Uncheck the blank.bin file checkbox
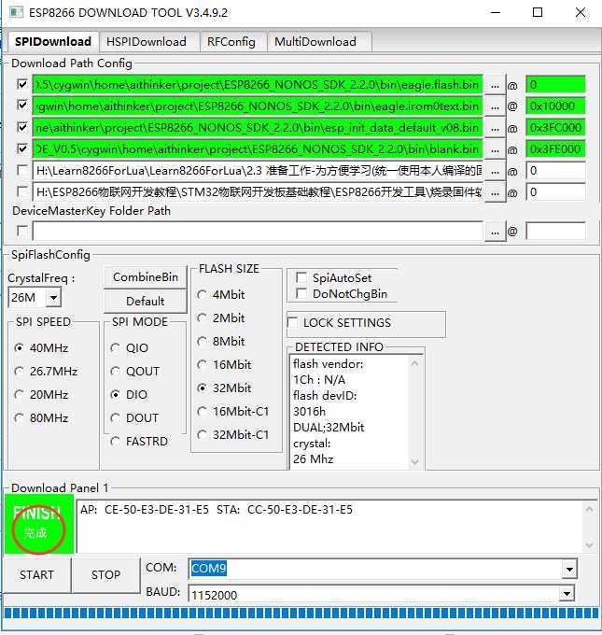Image resolution: width=602 pixels, height=635 pixels. (x=22, y=148)
